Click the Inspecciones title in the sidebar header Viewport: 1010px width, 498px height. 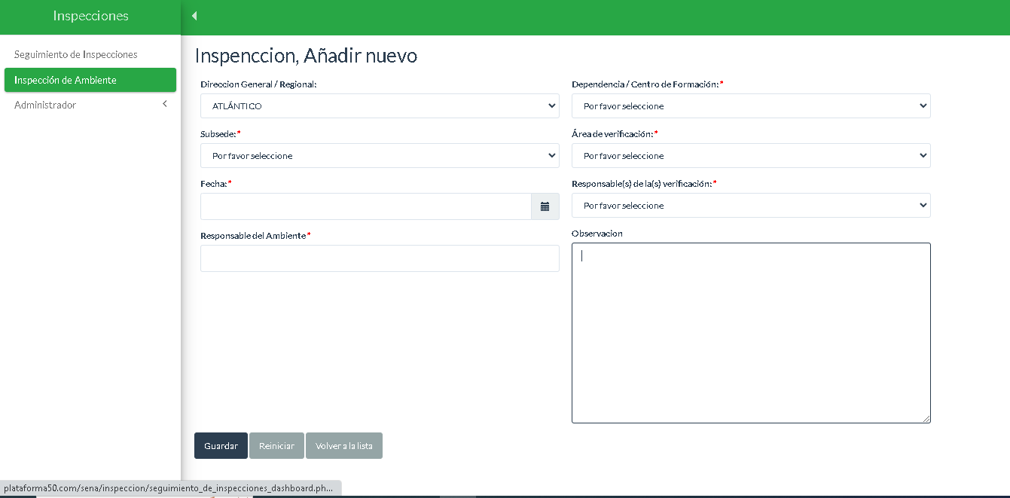pyautogui.click(x=90, y=16)
